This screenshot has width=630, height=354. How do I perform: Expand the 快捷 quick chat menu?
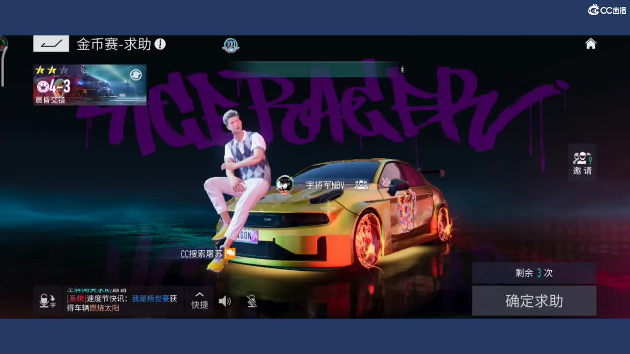point(199,300)
